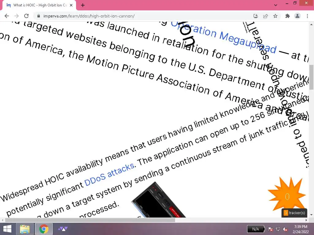Open the purple triangles taskbar app
314x235 pixels.
coord(63,229)
